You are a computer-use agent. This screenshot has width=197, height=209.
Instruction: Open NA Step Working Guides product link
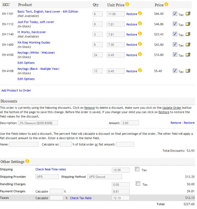coord(34,42)
